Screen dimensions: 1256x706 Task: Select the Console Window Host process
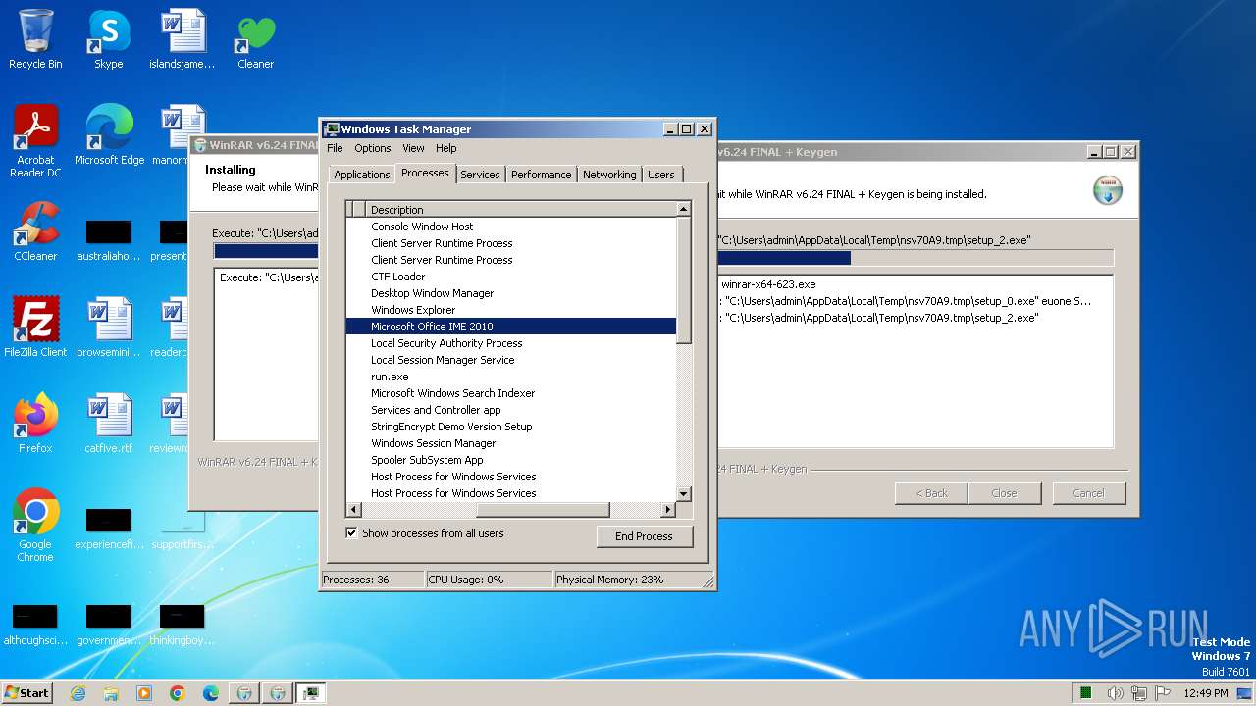coord(511,227)
